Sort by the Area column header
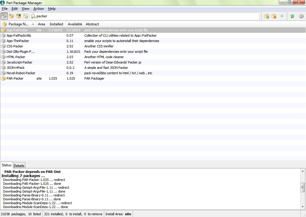 (x=41, y=24)
